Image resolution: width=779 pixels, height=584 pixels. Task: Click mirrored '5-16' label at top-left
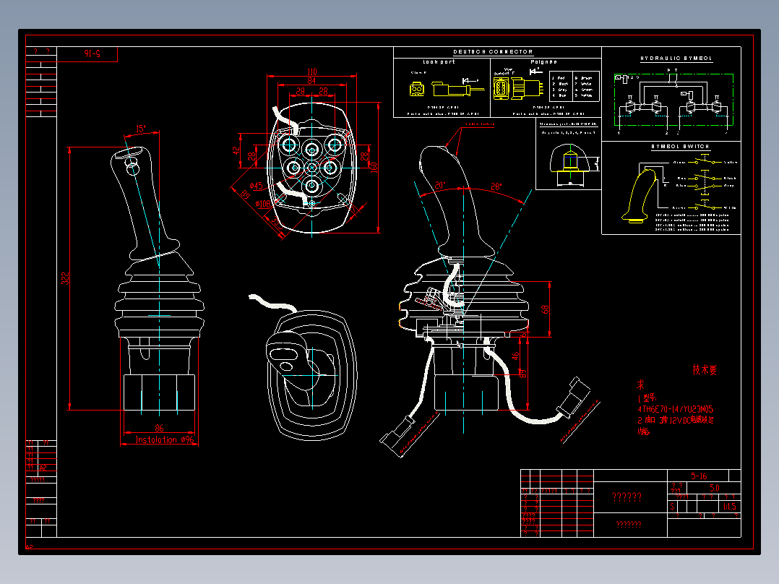click(92, 53)
